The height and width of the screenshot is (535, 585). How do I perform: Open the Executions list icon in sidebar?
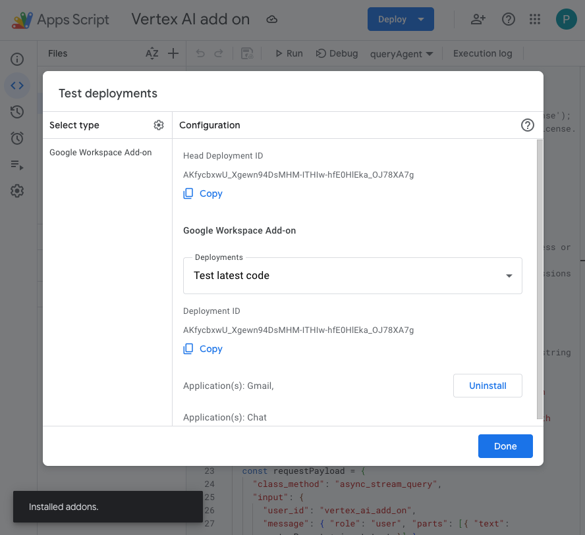coord(17,165)
